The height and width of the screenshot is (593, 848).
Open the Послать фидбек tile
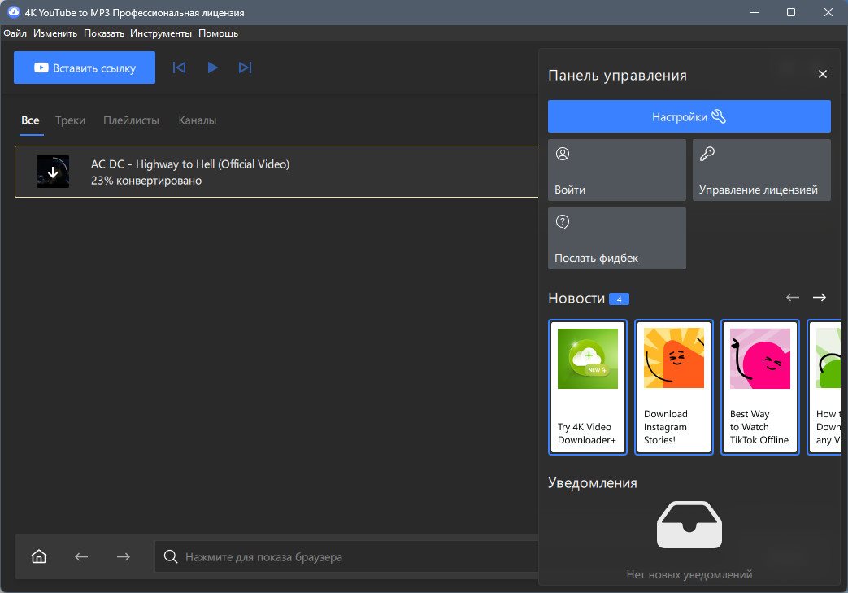pyautogui.click(x=616, y=238)
